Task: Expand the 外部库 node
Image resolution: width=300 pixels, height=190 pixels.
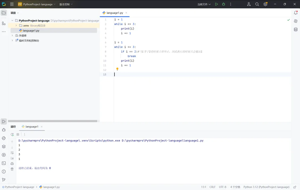Action: click(x=12, y=35)
